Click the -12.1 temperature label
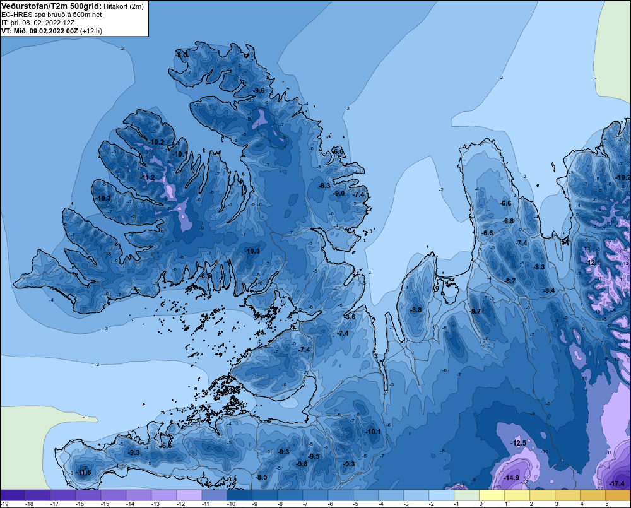This screenshot has width=631, height=508. (593, 263)
